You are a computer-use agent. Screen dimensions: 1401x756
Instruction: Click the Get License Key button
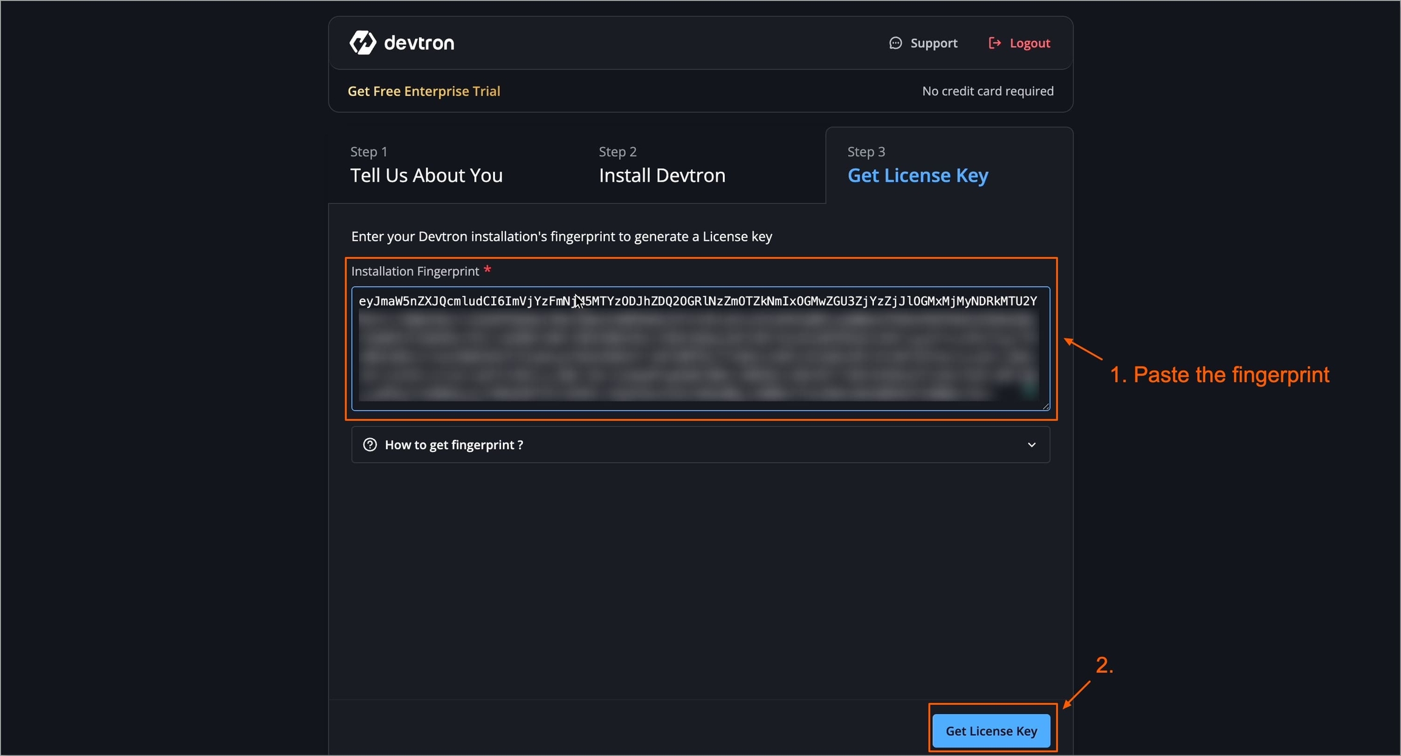(991, 730)
